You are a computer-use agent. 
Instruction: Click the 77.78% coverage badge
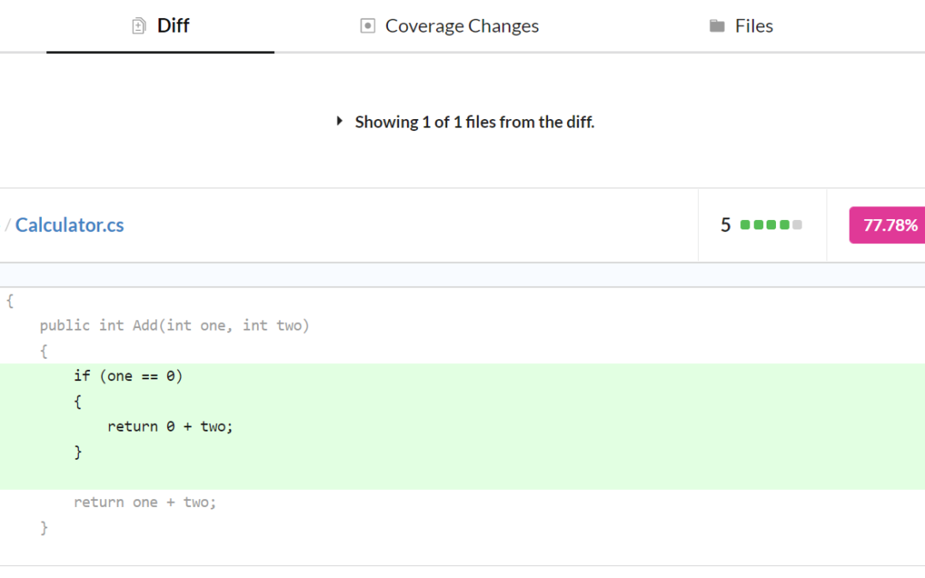click(x=889, y=225)
